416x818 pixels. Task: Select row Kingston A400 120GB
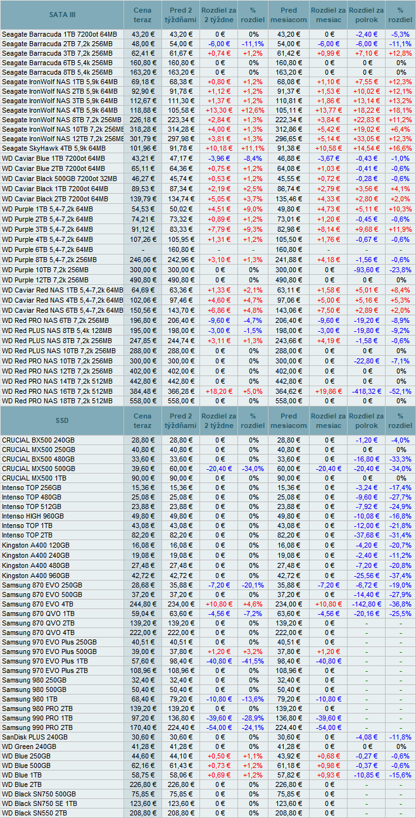tap(208, 544)
